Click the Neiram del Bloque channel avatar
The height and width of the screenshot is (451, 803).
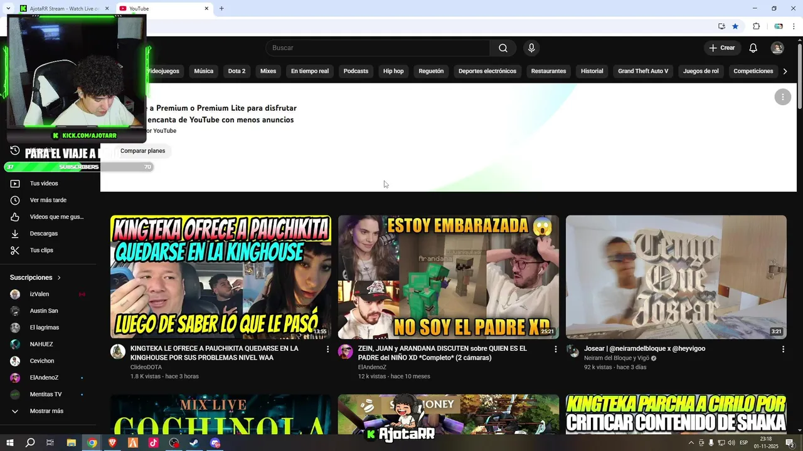pyautogui.click(x=573, y=351)
